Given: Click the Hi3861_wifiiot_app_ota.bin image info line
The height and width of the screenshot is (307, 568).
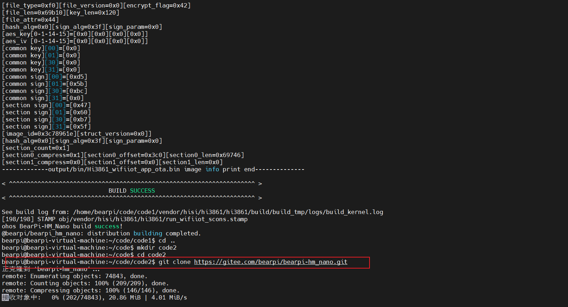Looking at the screenshot, I should coord(153,170).
